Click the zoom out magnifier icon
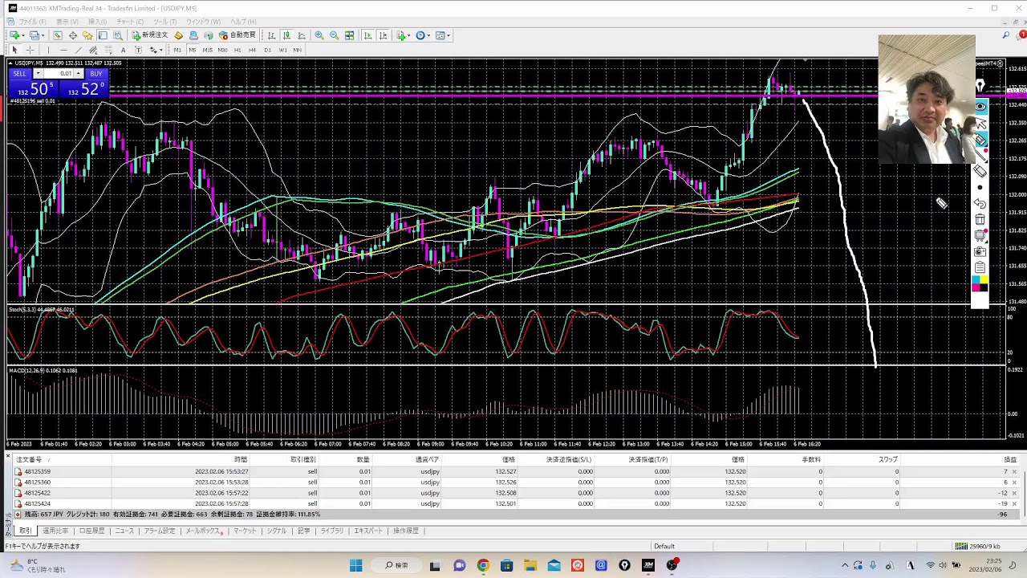This screenshot has height=578, width=1027. [334, 35]
